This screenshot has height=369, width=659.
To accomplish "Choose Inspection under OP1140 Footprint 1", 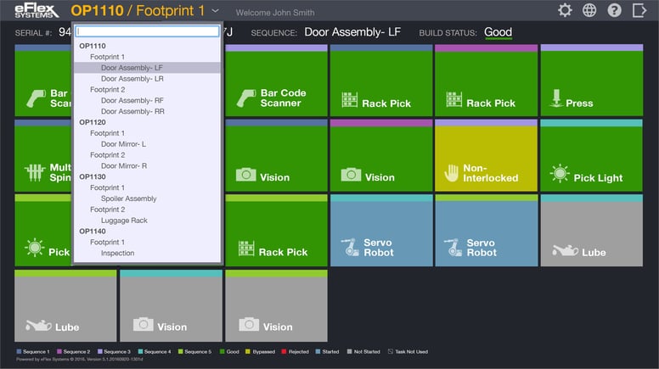I will (117, 253).
